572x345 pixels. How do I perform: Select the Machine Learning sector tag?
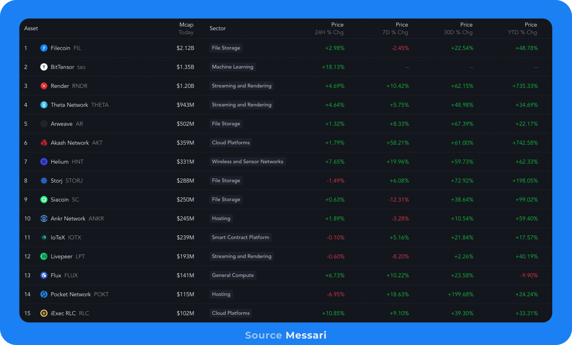click(233, 67)
